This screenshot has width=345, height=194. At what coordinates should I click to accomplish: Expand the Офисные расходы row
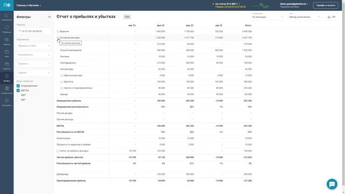pyautogui.click(x=61, y=75)
